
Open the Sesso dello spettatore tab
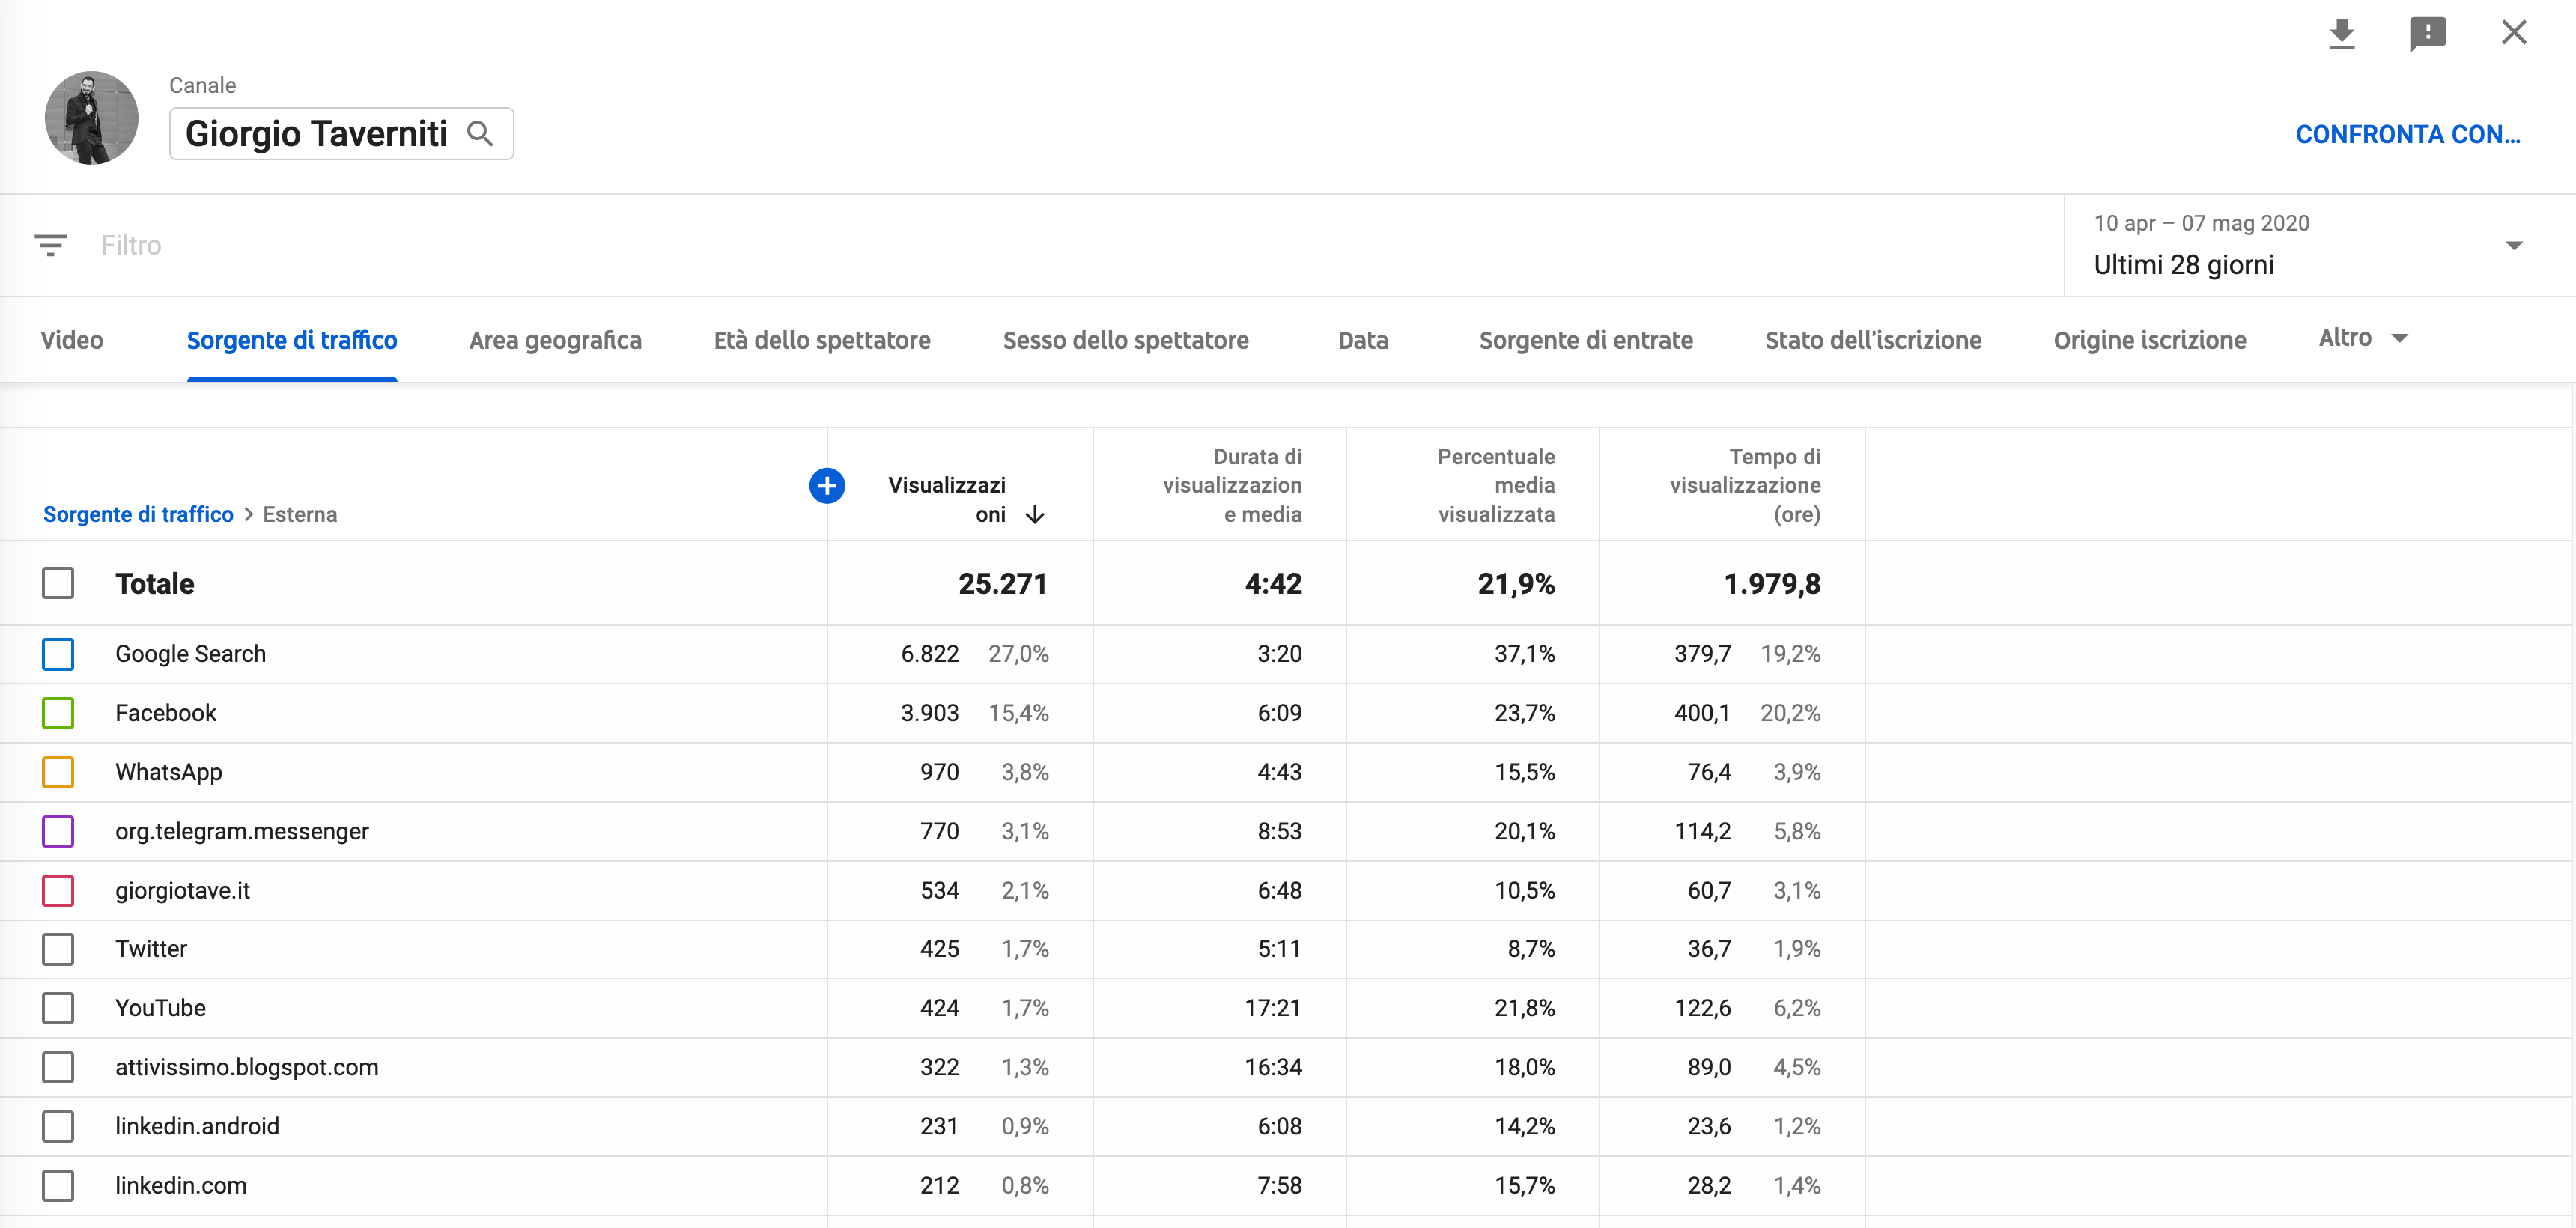[1125, 340]
